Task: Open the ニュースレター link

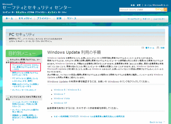Action: pos(159,19)
